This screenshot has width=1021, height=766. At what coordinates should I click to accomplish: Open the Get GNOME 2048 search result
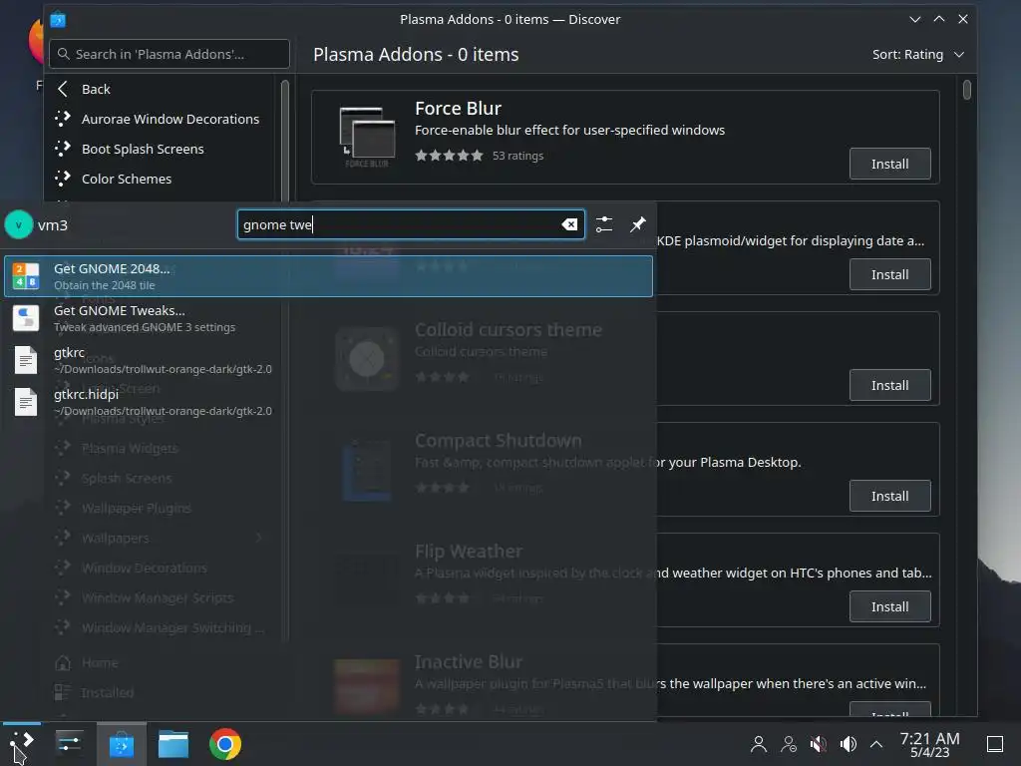coord(328,276)
